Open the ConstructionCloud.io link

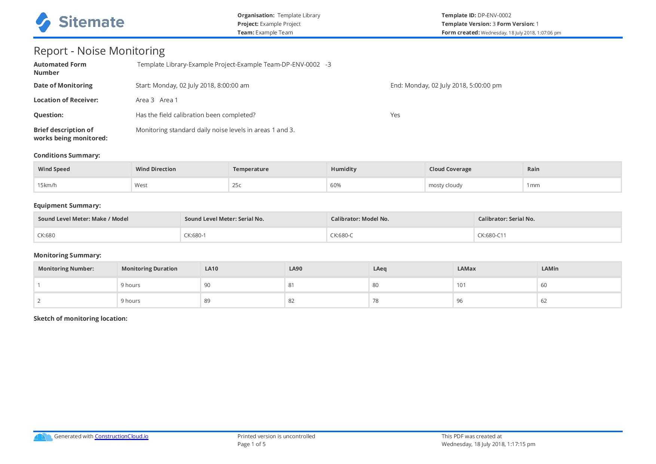point(121,436)
